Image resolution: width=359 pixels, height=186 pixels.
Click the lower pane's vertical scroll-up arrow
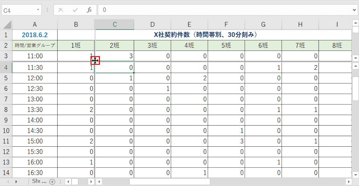coord(355,66)
